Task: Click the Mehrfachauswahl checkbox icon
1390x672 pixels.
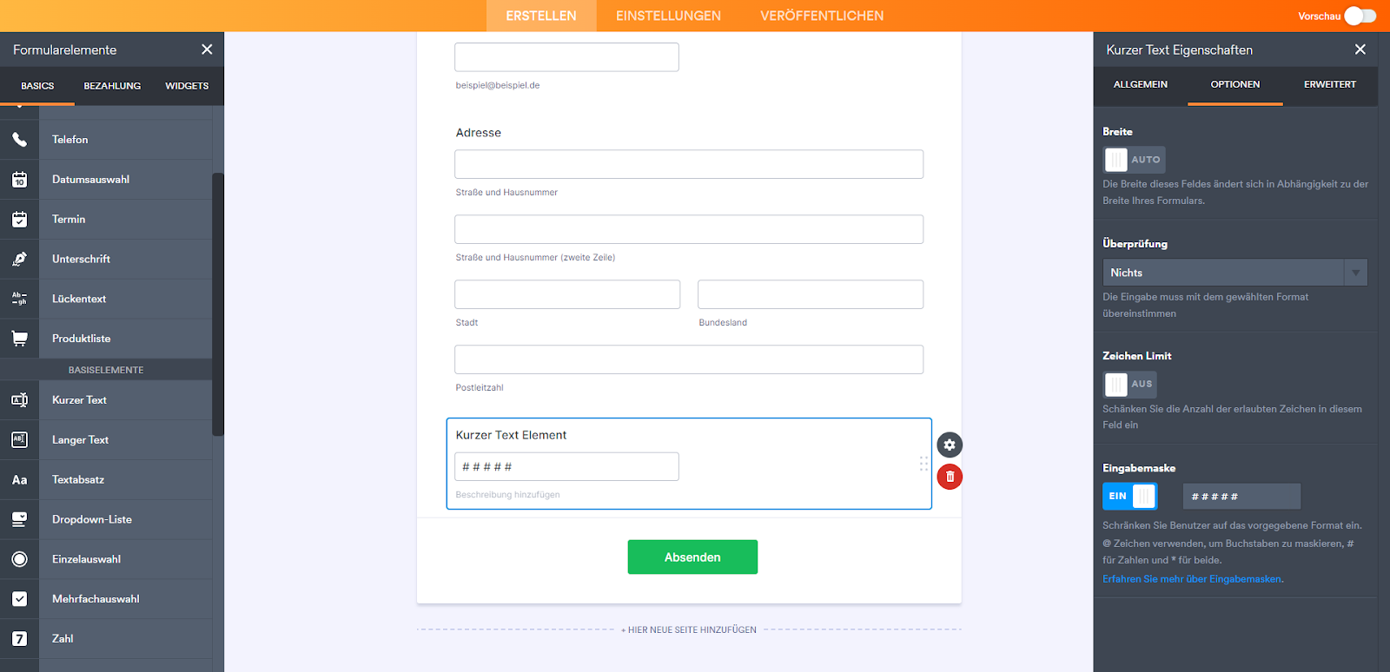Action: 19,599
